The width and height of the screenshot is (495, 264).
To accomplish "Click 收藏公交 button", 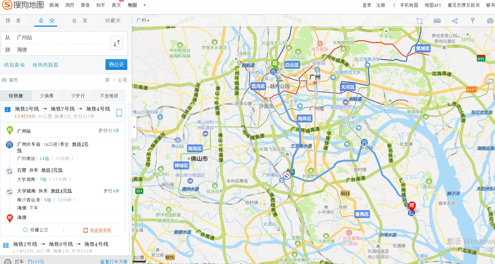I will [35, 230].
